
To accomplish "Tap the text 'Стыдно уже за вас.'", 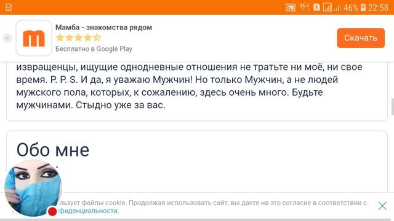I will (121, 105).
